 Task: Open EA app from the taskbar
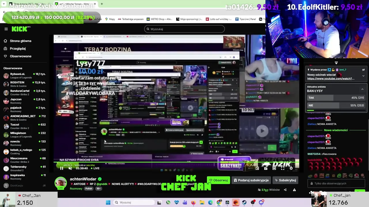(x=236, y=202)
